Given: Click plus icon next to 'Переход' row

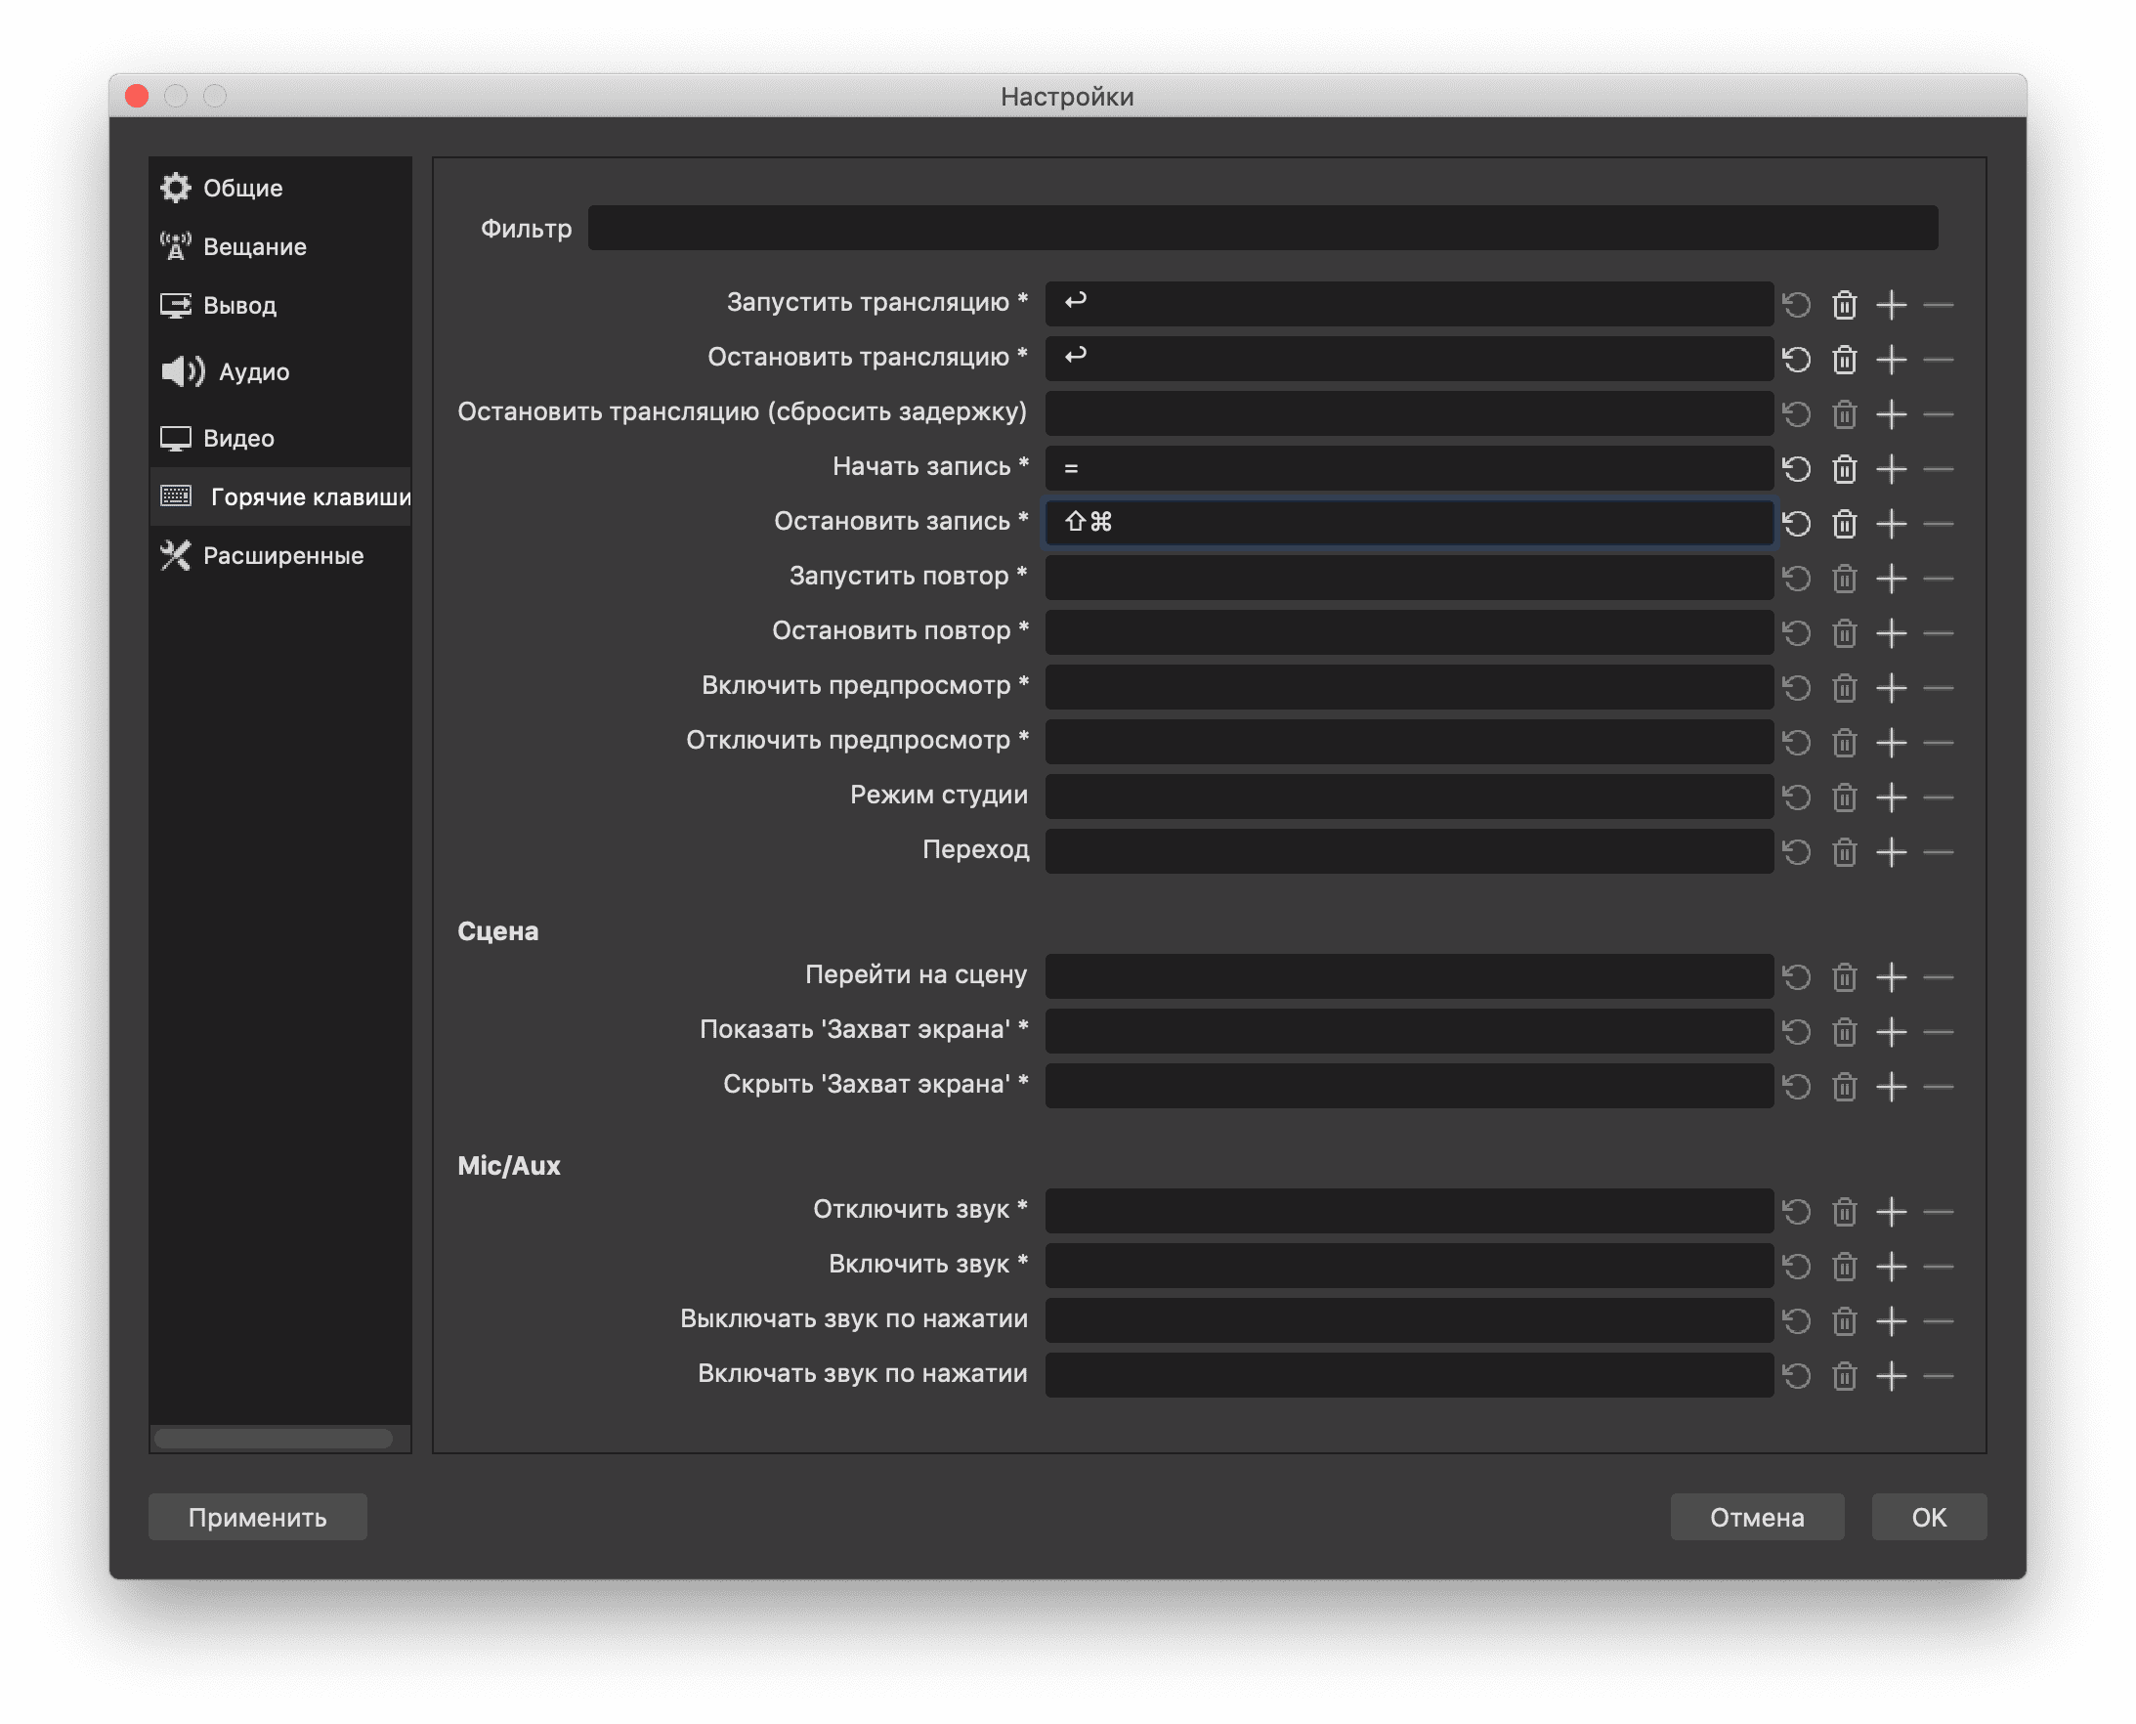Looking at the screenshot, I should (x=1891, y=852).
